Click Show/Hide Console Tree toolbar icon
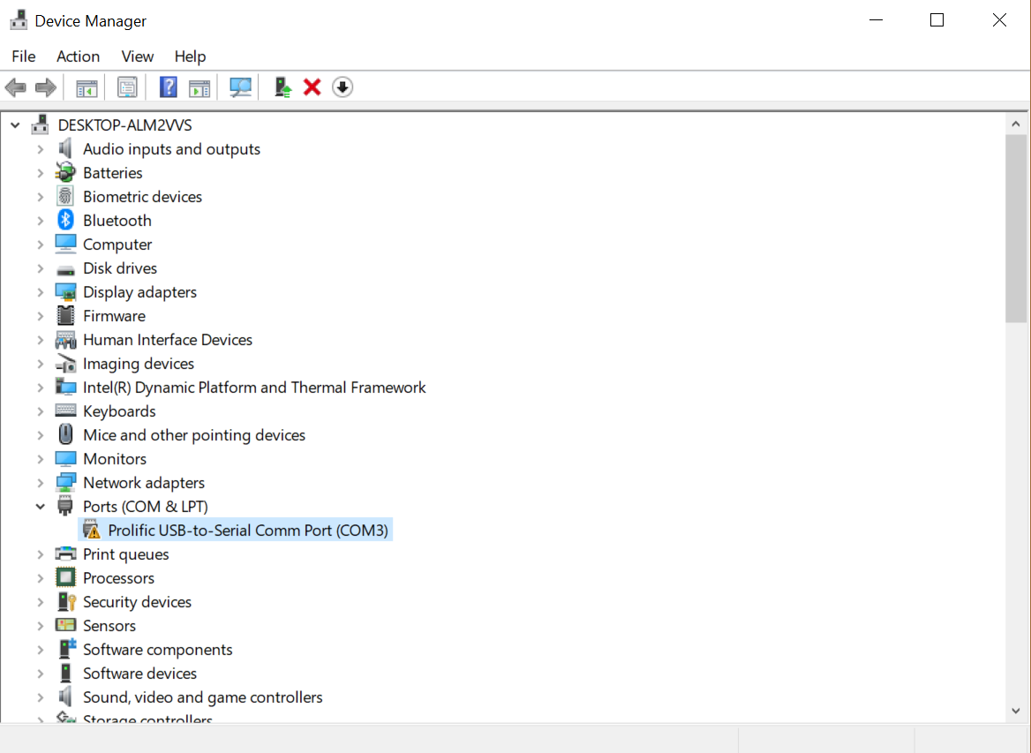 (x=87, y=87)
